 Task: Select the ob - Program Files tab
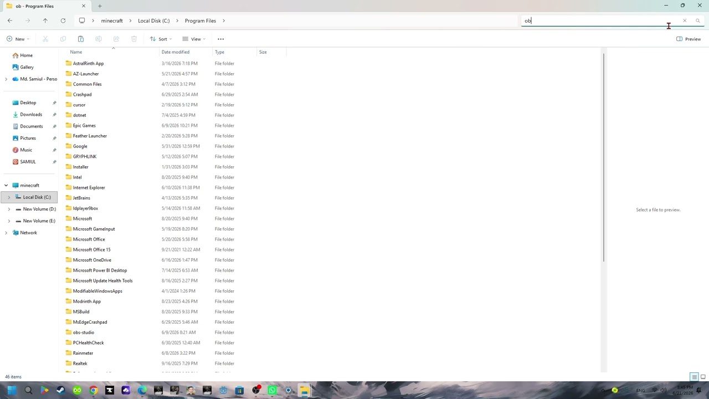45,6
